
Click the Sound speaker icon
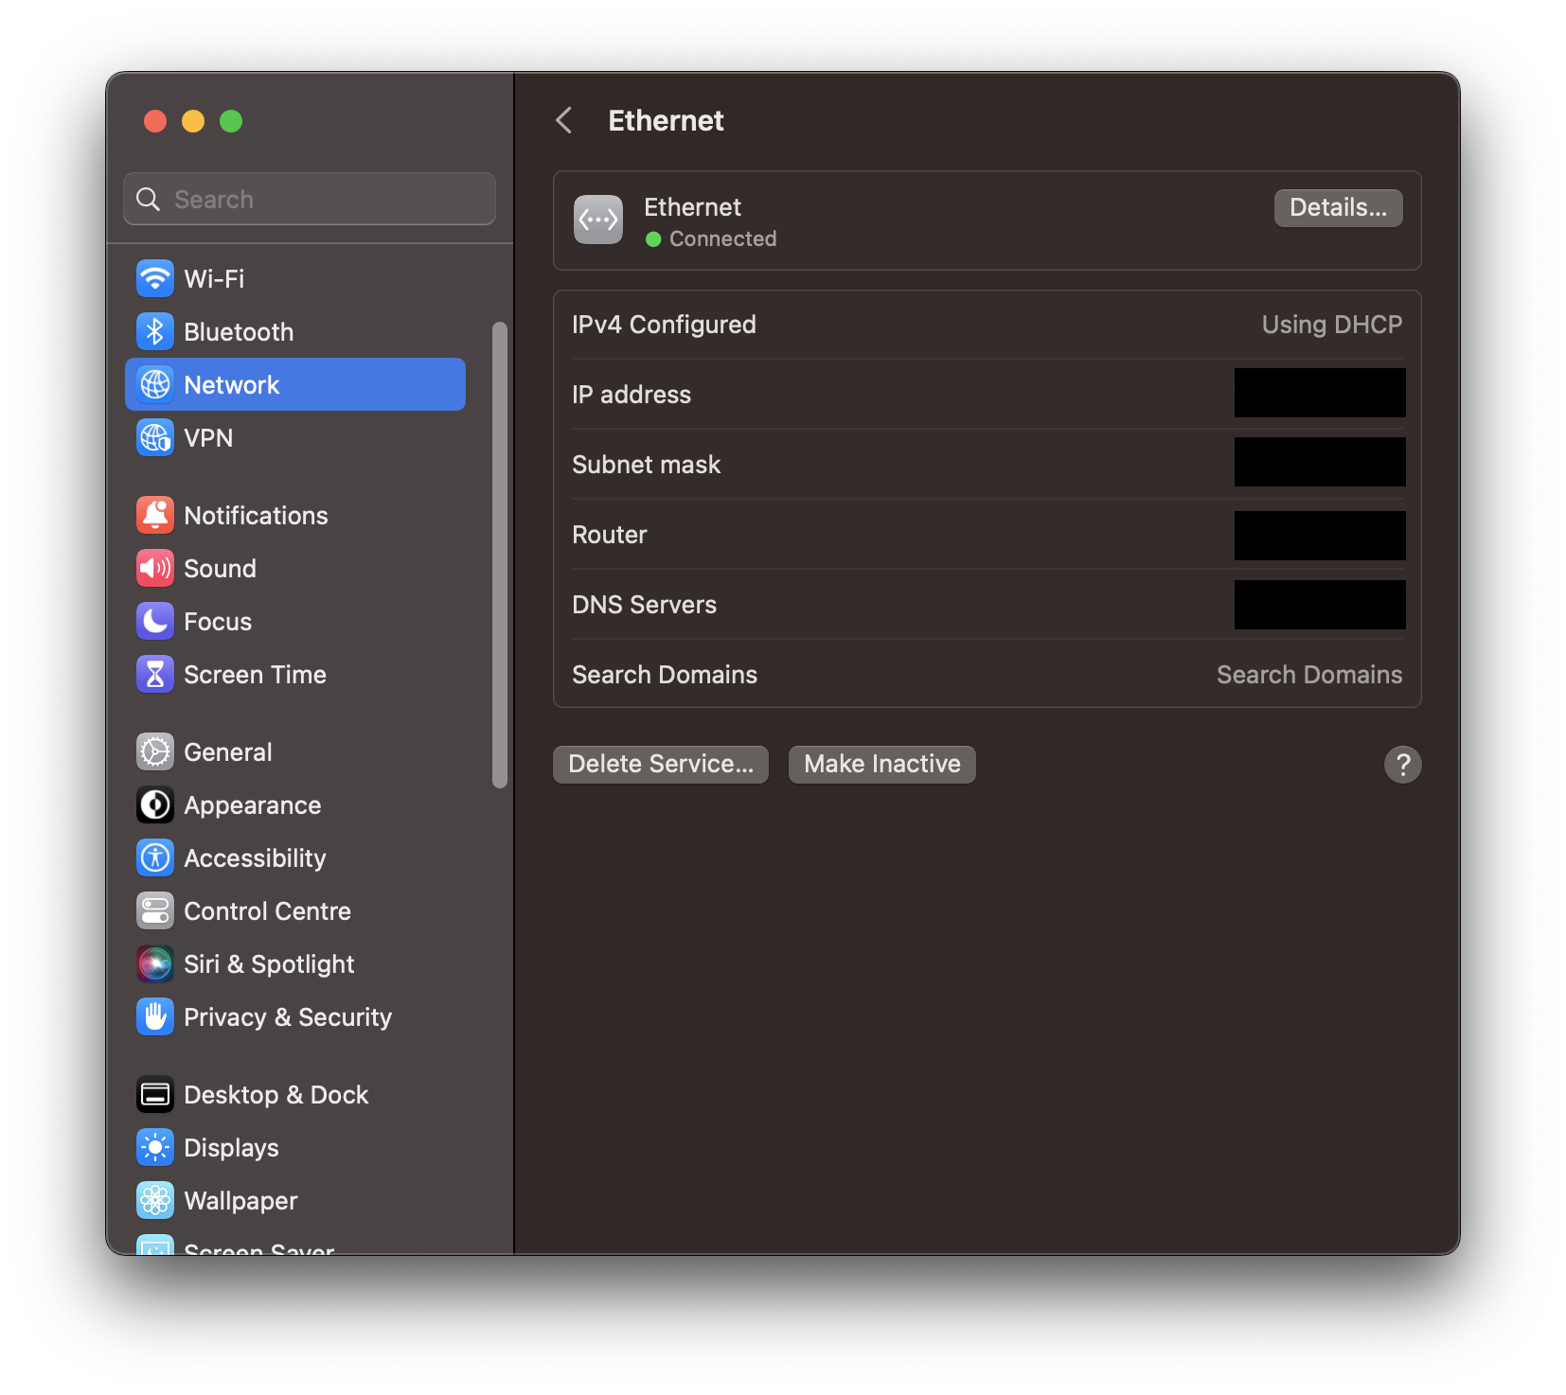[x=155, y=568]
